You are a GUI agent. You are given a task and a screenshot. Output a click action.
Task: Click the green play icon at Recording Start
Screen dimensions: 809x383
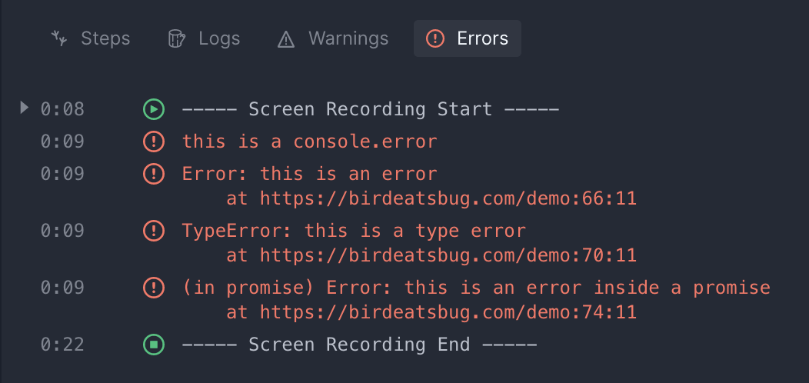click(154, 109)
